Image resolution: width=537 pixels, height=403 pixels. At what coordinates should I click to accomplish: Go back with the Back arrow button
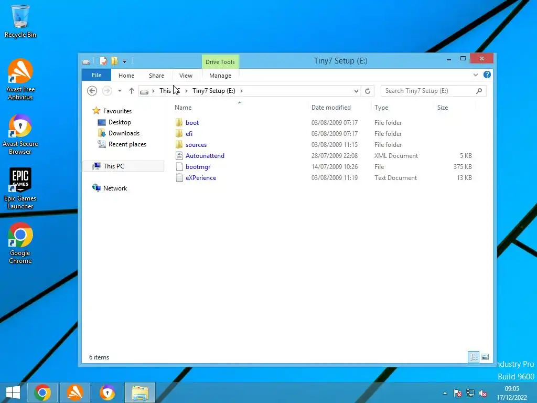92,91
